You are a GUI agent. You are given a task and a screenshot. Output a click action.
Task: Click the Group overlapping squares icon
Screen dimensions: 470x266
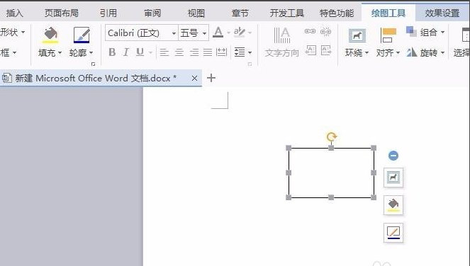pos(411,31)
